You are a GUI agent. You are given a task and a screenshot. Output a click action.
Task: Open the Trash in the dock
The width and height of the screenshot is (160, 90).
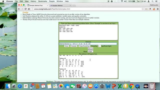click(152, 86)
